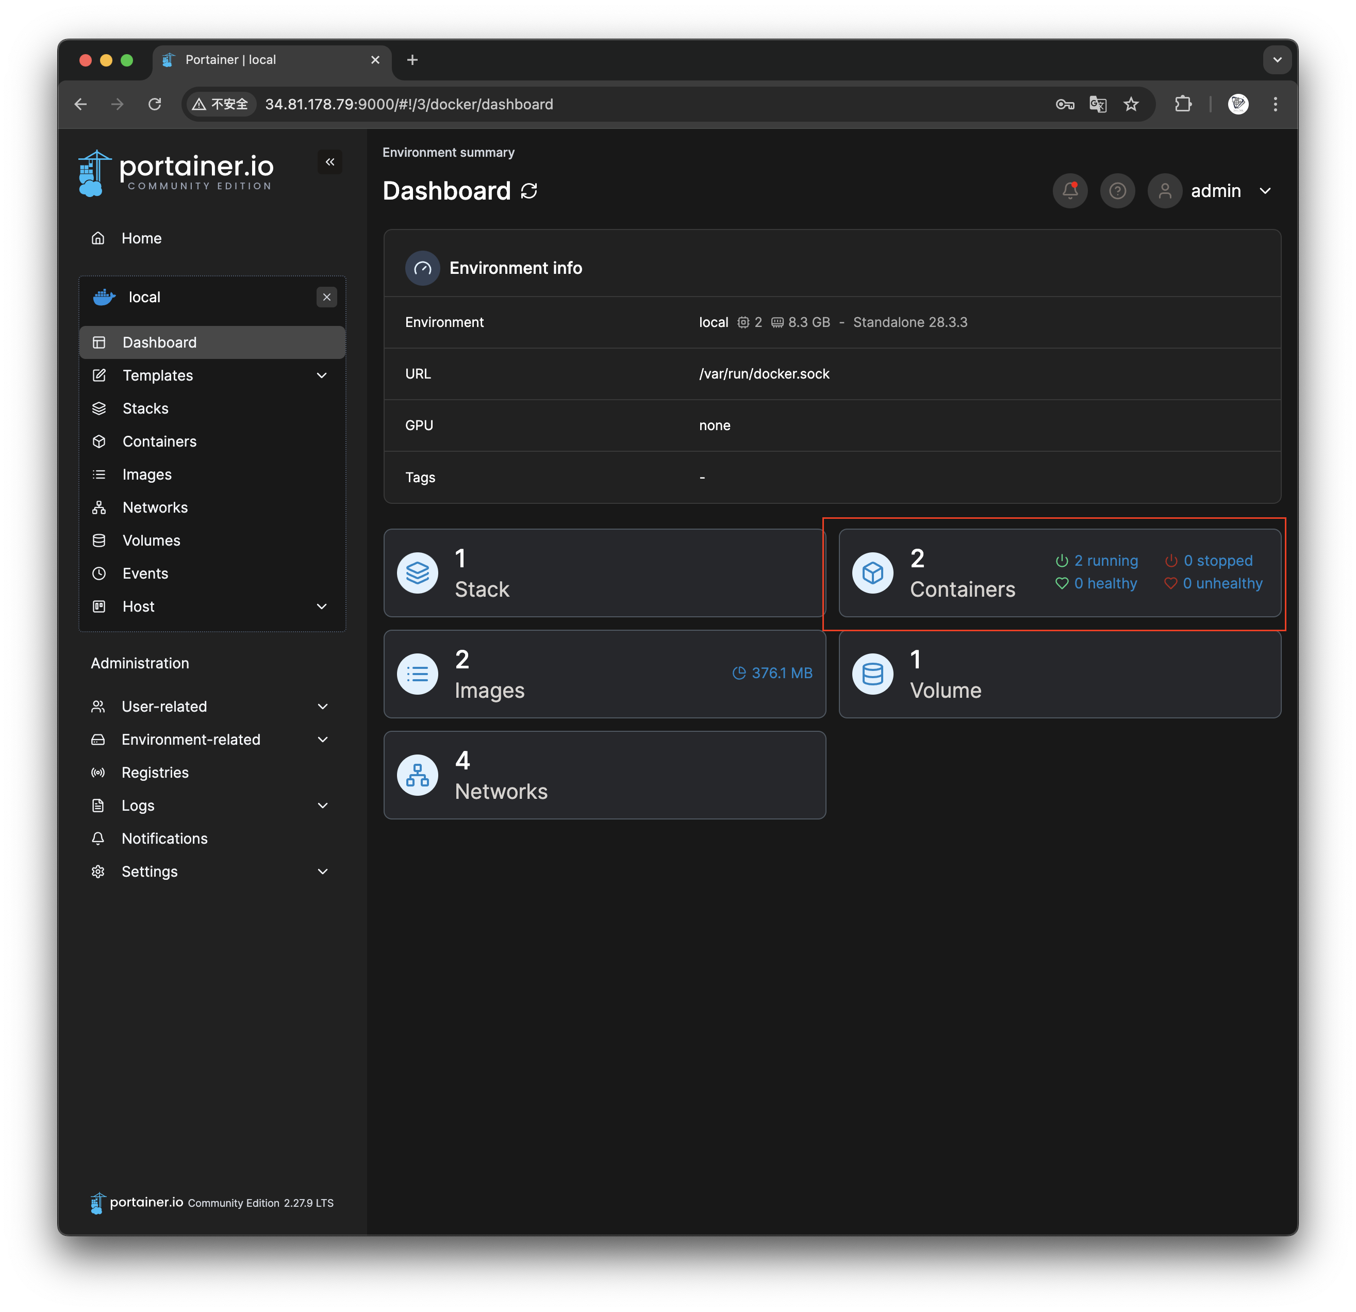1356x1312 pixels.
Task: Open browser extensions puzzle icon
Action: (1183, 105)
